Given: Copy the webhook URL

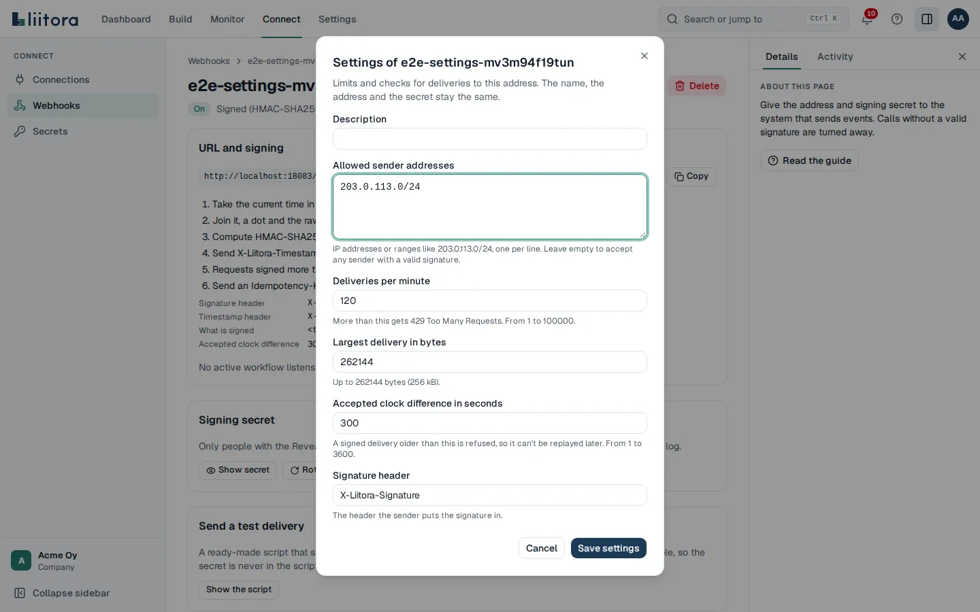Looking at the screenshot, I should pos(691,176).
